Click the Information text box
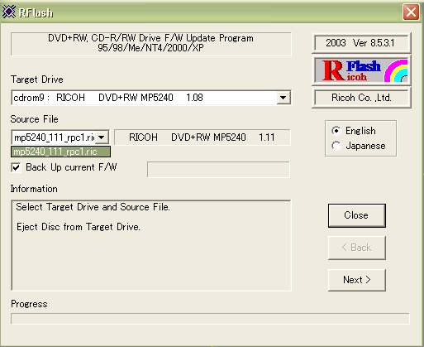 click(x=151, y=245)
